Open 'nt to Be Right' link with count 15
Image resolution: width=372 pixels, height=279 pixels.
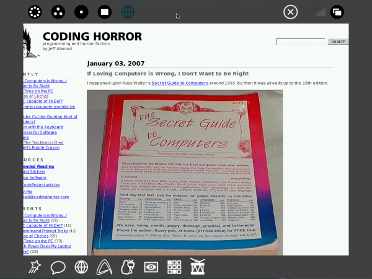[37, 220]
